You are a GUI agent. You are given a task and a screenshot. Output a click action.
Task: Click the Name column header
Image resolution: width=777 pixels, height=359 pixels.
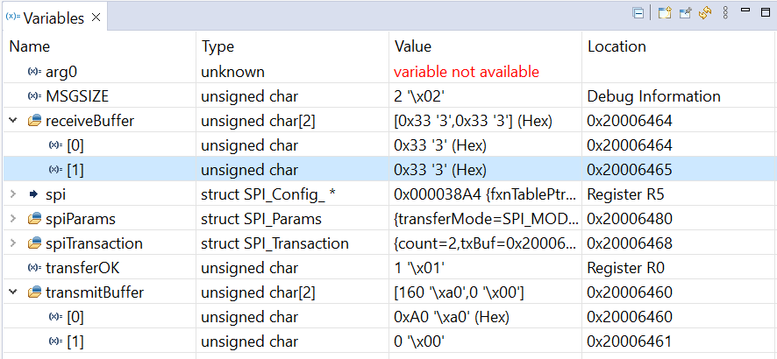point(30,46)
